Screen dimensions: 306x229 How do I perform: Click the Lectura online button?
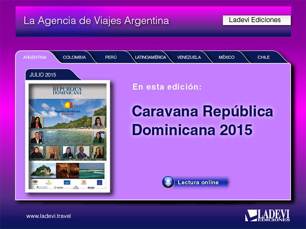tap(195, 182)
